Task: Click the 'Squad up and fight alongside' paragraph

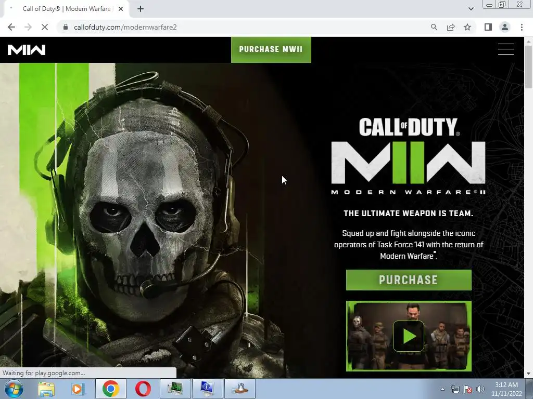Action: point(409,245)
